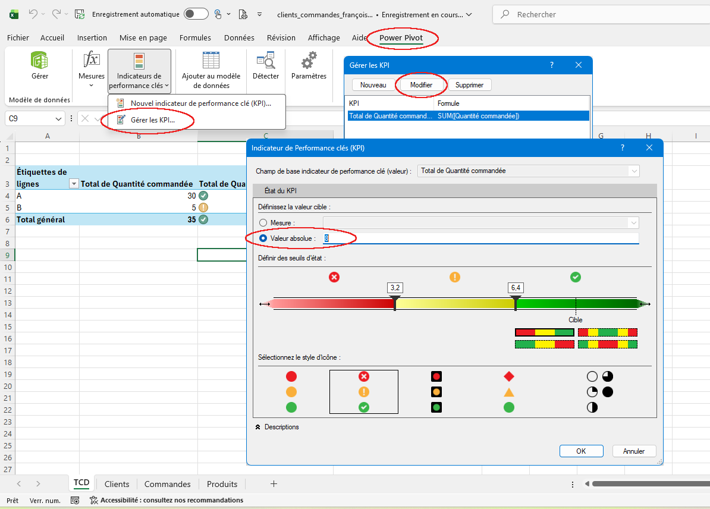Click Ajouter au modèle de données icon
This screenshot has width=710, height=509.
point(211,61)
